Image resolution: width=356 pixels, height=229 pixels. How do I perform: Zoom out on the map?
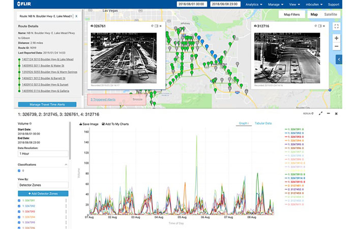[337, 46]
